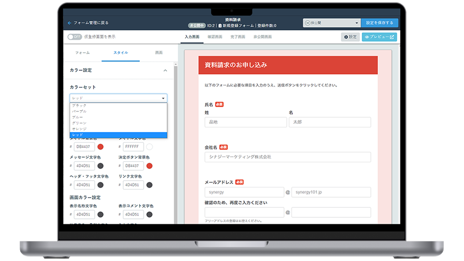Select オレンジ color set option

point(118,129)
